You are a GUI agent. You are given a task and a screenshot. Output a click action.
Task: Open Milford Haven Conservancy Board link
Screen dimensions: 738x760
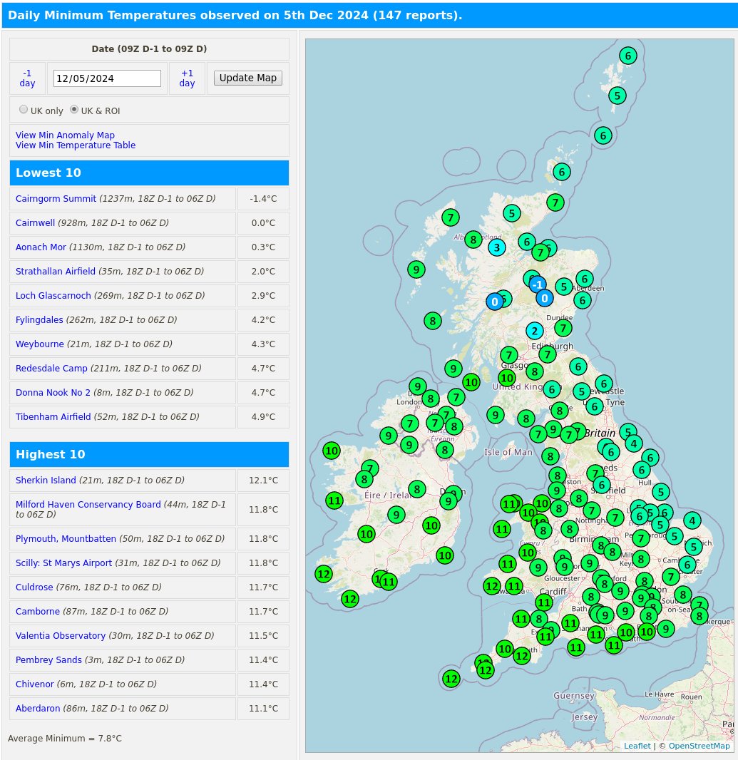point(88,505)
